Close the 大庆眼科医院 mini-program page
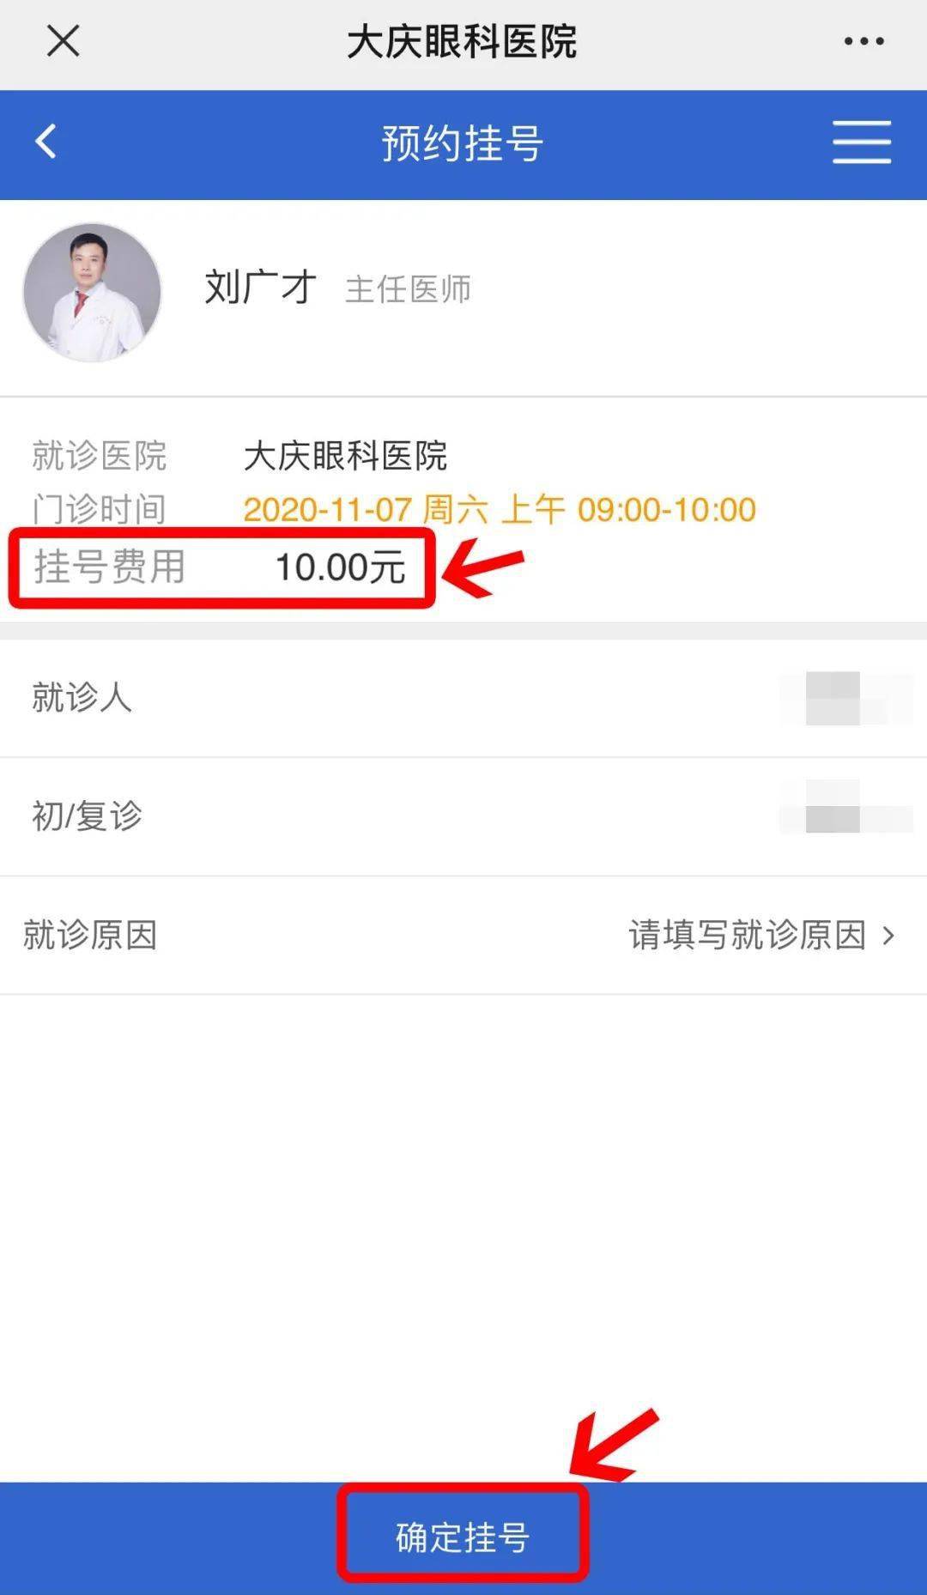This screenshot has height=1595, width=927. point(63,40)
